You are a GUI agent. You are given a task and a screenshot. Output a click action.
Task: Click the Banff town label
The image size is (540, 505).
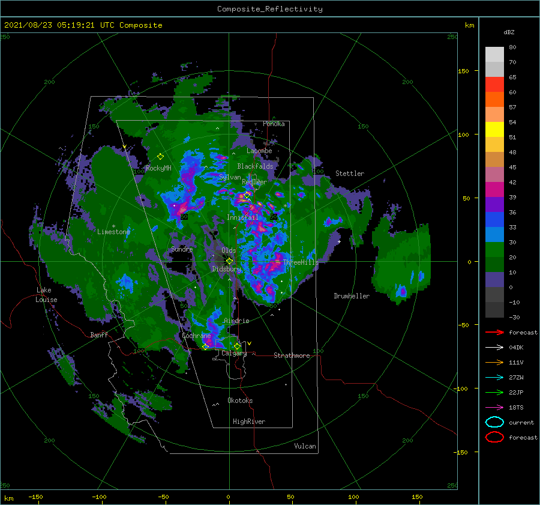[x=99, y=334]
